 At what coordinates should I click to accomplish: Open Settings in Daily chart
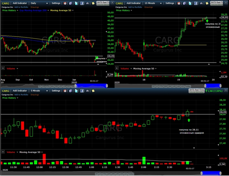pos(56,3)
